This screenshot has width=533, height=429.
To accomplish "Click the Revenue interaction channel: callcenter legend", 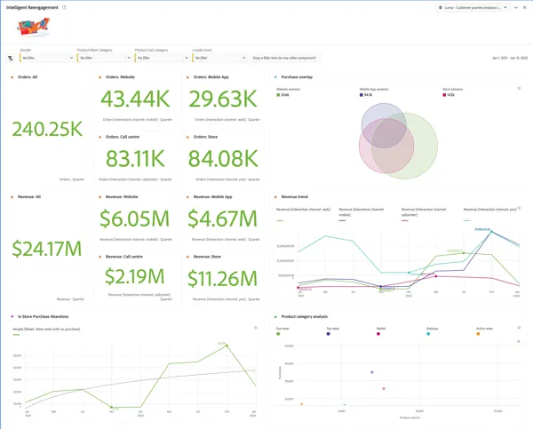I will click(424, 212).
